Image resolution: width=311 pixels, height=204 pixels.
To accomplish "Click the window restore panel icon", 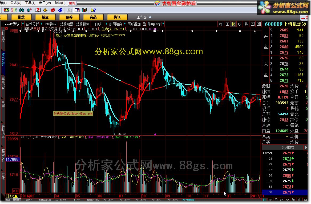I will click(252, 24).
